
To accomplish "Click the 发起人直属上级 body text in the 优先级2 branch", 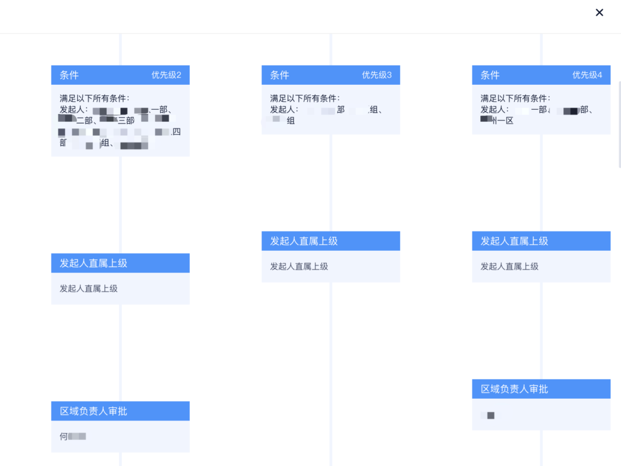I will [89, 288].
